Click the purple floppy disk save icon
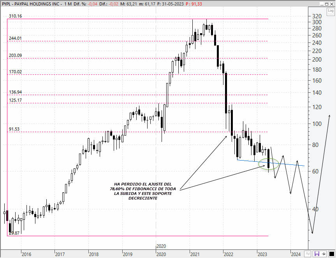This screenshot has height=258, width=336. point(317,254)
